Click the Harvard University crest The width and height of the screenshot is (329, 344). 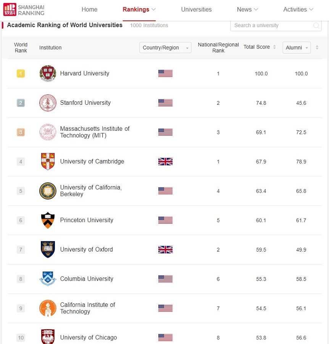[48, 73]
